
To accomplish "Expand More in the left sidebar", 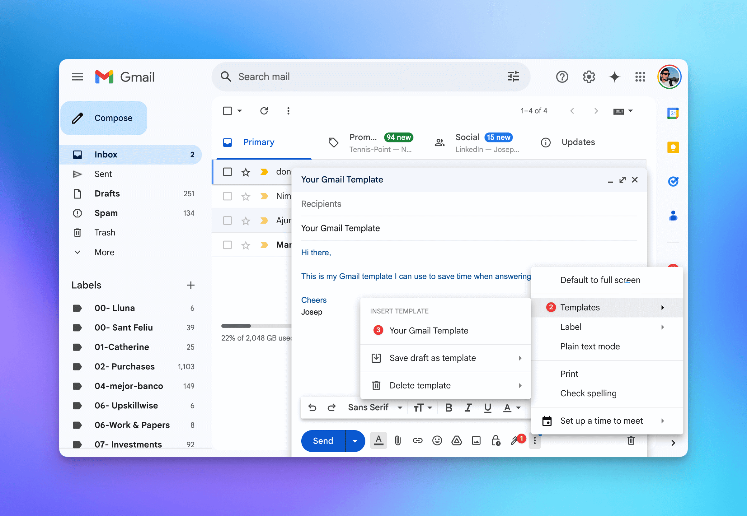I will (104, 252).
